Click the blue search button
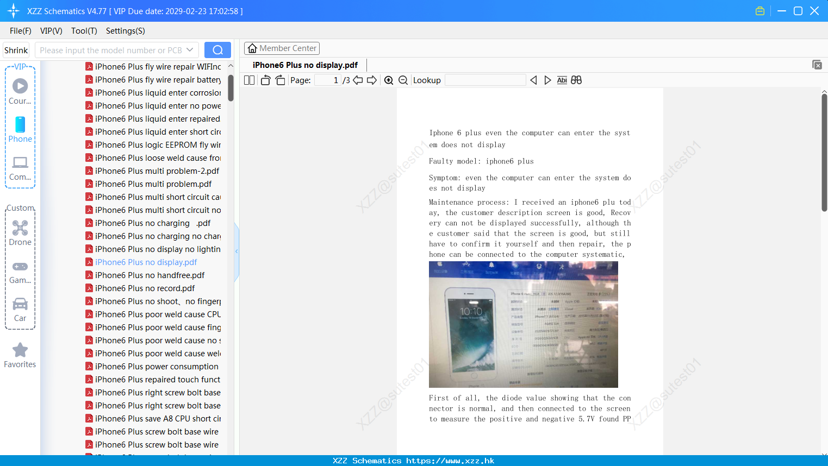 [x=217, y=50]
